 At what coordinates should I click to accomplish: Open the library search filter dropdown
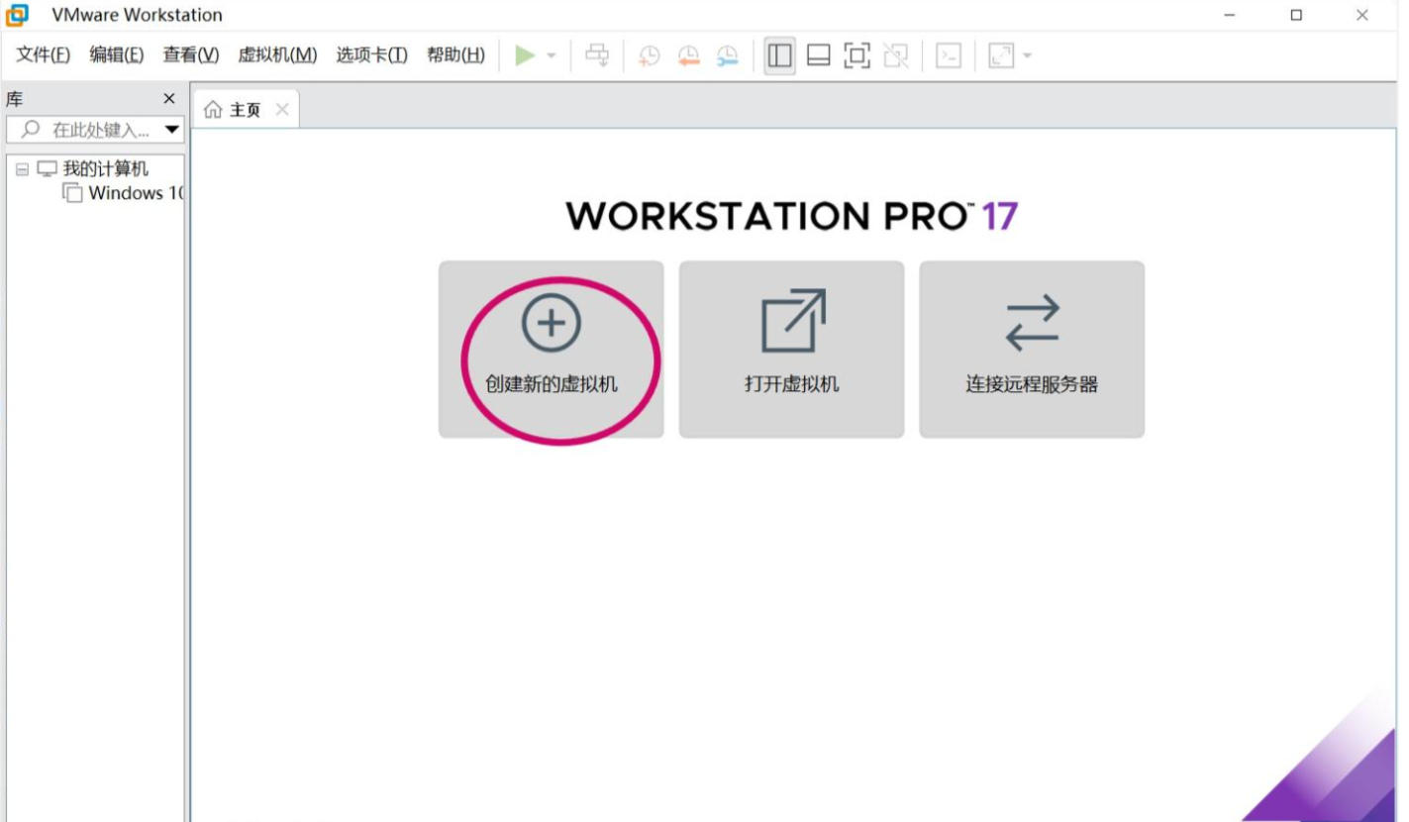pos(172,130)
